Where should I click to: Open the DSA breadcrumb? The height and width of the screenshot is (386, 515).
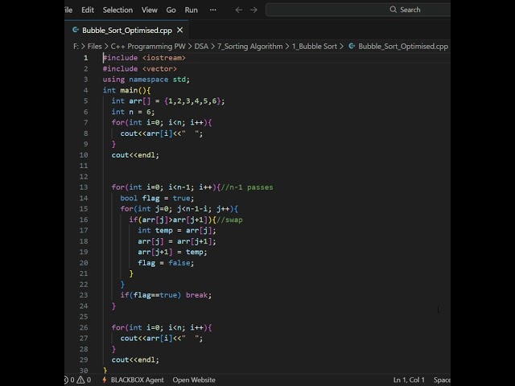tap(201, 47)
